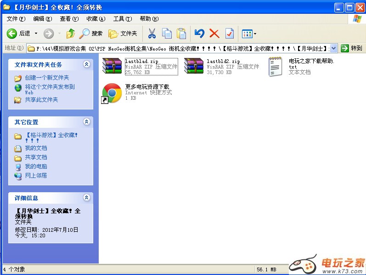The height and width of the screenshot is (275, 366).
Task: Click the red Delete X icon
Action: click(214, 34)
